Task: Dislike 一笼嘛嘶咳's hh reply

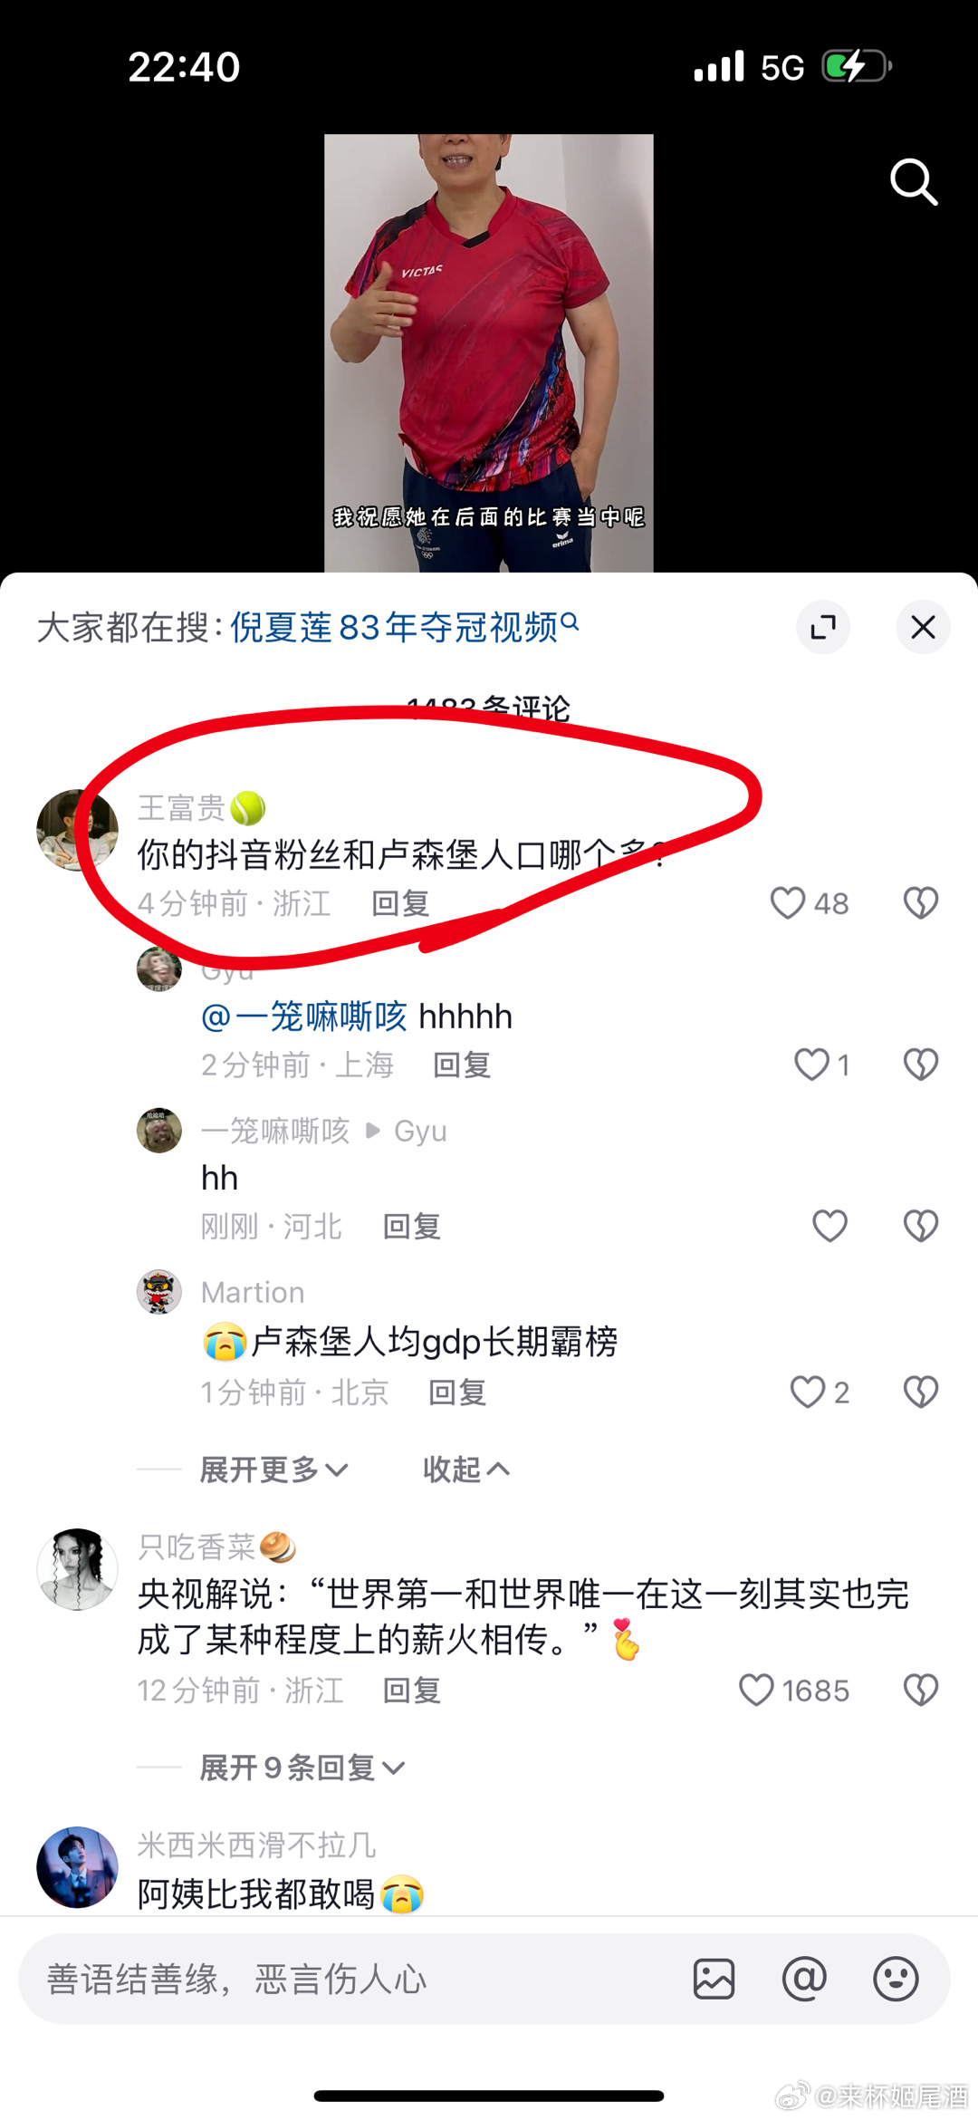Action: tap(921, 1226)
